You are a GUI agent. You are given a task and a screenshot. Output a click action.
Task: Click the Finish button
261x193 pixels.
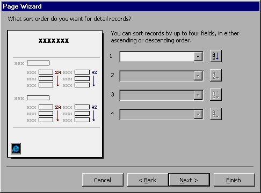[234, 180]
